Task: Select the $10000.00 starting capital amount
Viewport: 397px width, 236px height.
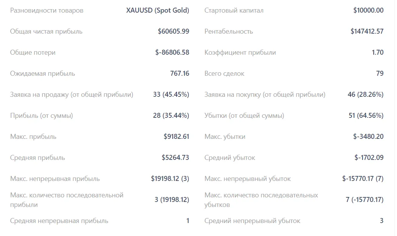Action: pos(368,10)
